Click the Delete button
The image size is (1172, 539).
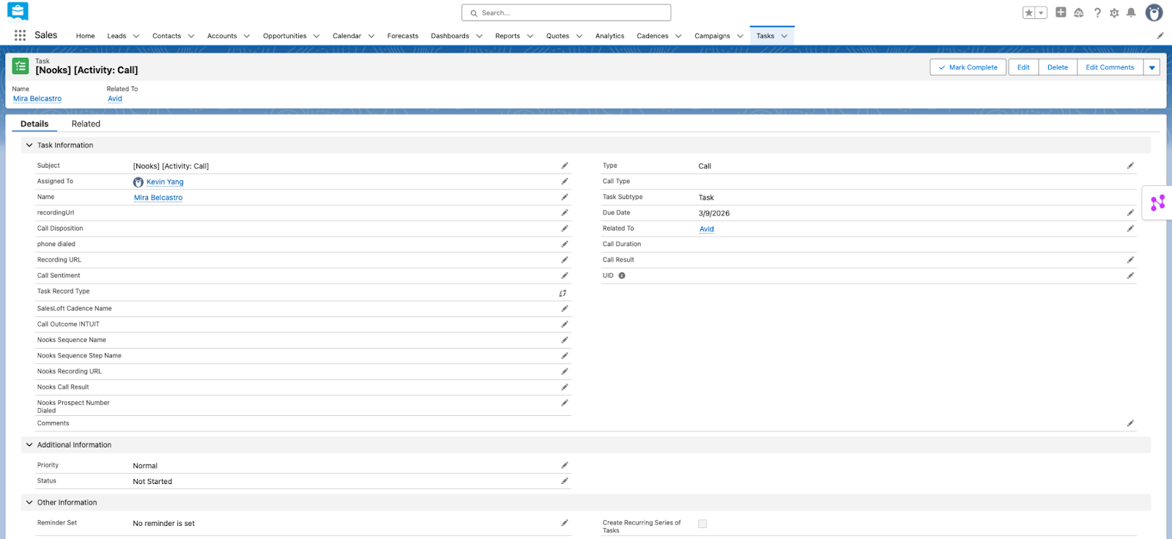[x=1058, y=67]
